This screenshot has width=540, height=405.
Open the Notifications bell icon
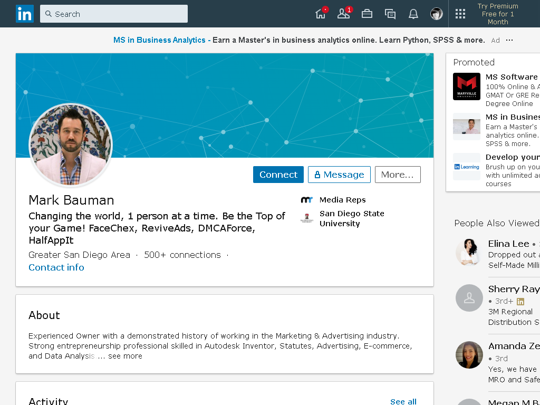click(413, 14)
